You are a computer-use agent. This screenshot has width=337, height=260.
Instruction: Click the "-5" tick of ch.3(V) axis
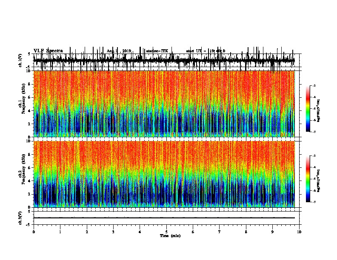[x=29, y=225]
